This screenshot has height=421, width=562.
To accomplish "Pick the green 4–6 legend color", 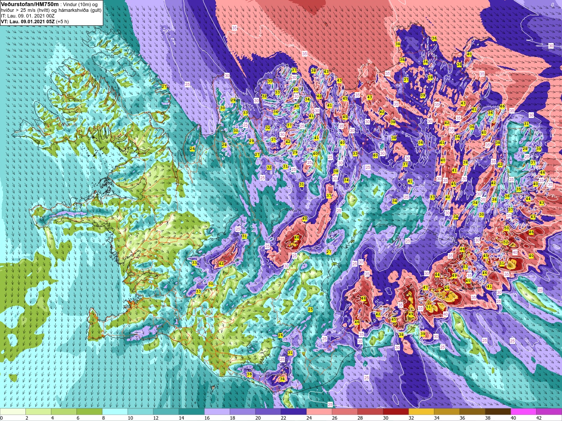I will (64, 412).
